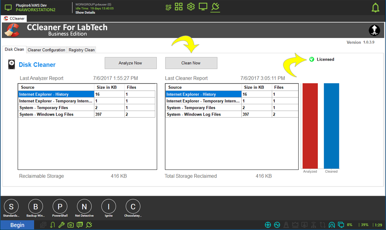386x230 pixels.
Task: Click the plug icon in bottom bar
Action: tap(89, 225)
